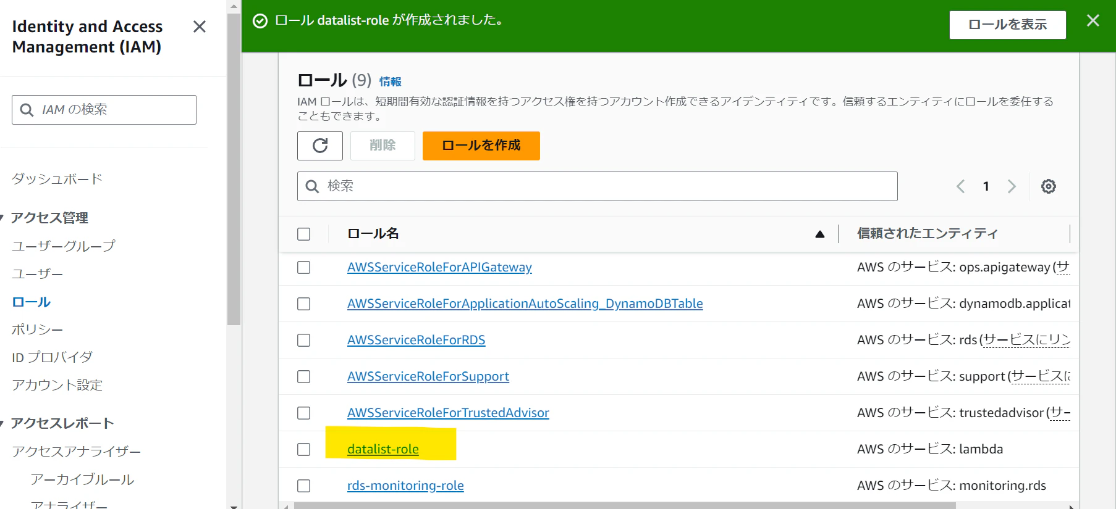Open ポリシー in the sidebar
Screen dimensions: 1116x509
(x=37, y=329)
